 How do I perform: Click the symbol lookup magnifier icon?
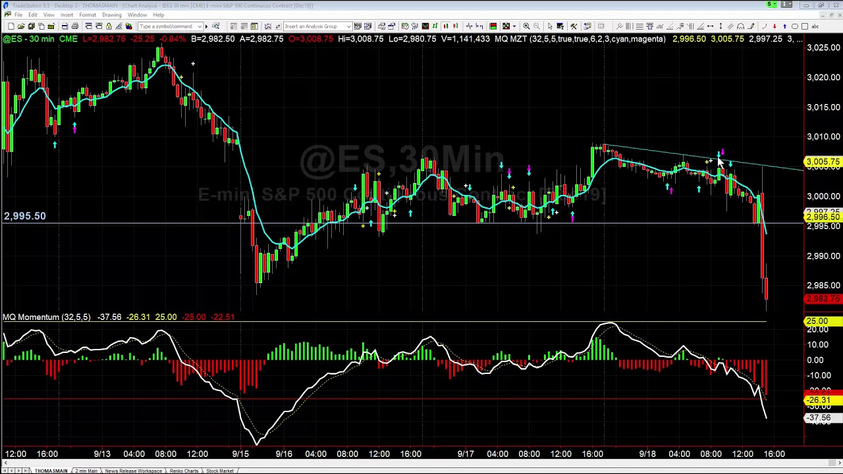215,26
